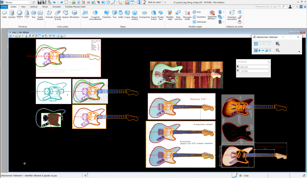The image size is (307, 178).
Task: Click the Révolution solid tool
Action: coord(75,14)
